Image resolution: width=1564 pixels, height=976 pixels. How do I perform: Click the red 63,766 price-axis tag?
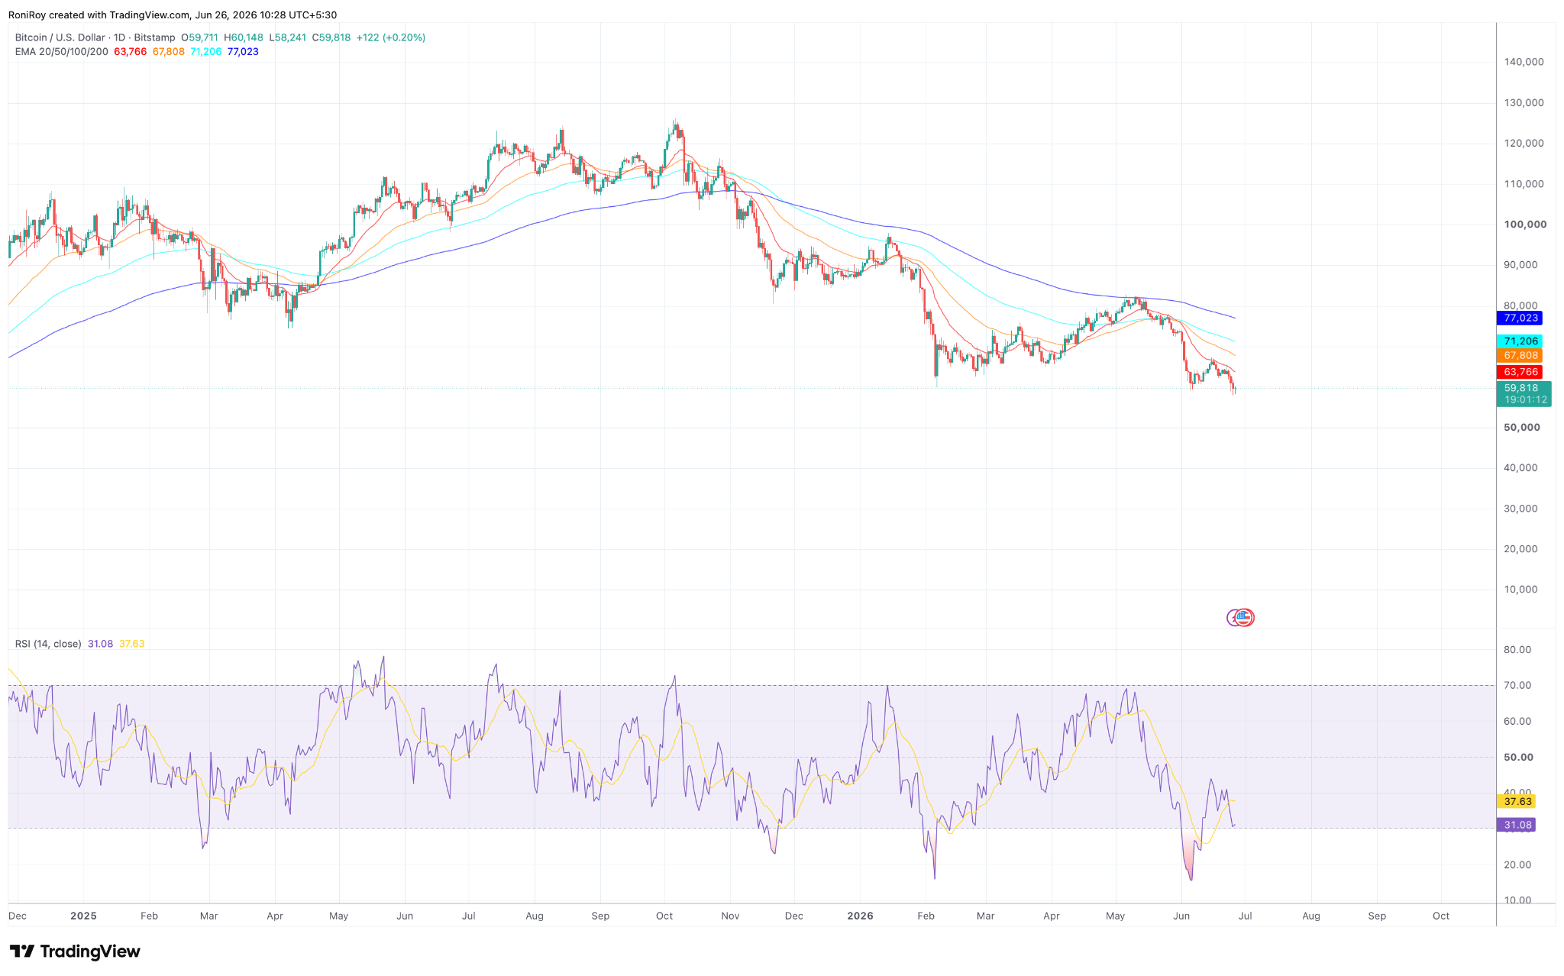click(x=1520, y=372)
